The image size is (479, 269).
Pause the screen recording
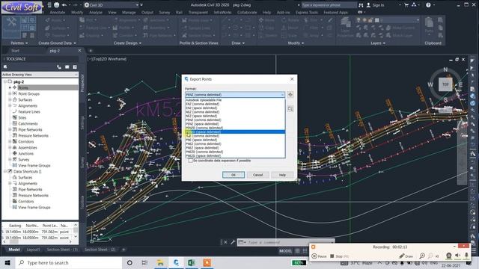coord(320,256)
